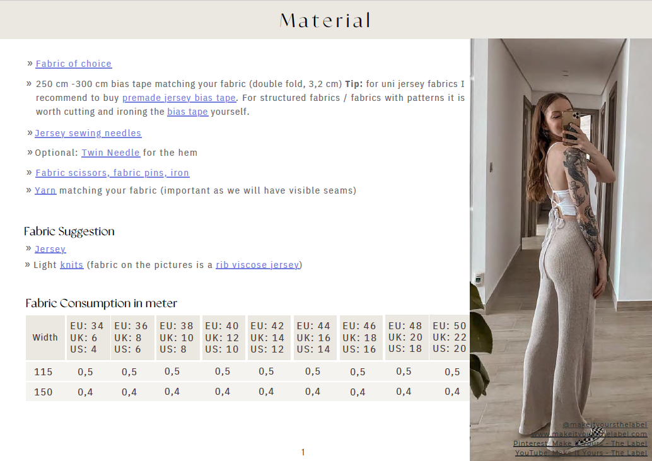Click the mirror selfie photo of the model
The width and height of the screenshot is (652, 461).
pos(560,221)
